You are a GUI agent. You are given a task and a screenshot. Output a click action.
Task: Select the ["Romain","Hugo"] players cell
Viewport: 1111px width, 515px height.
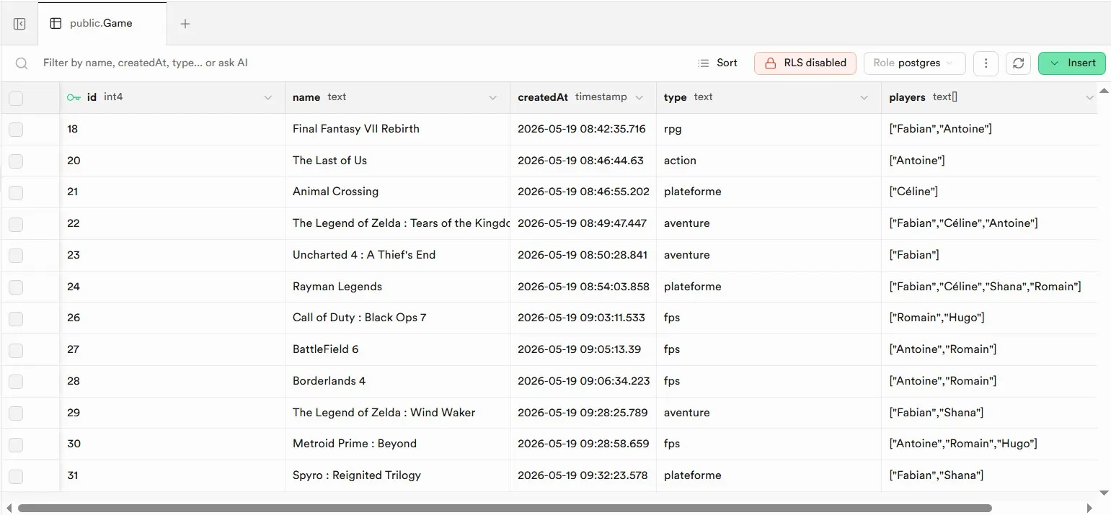(989, 318)
